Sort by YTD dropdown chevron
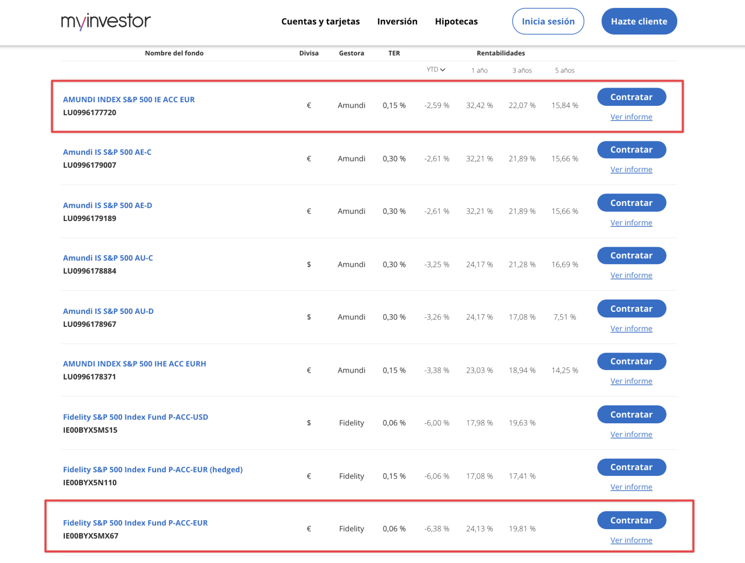Image resolution: width=745 pixels, height=563 pixels. click(443, 70)
